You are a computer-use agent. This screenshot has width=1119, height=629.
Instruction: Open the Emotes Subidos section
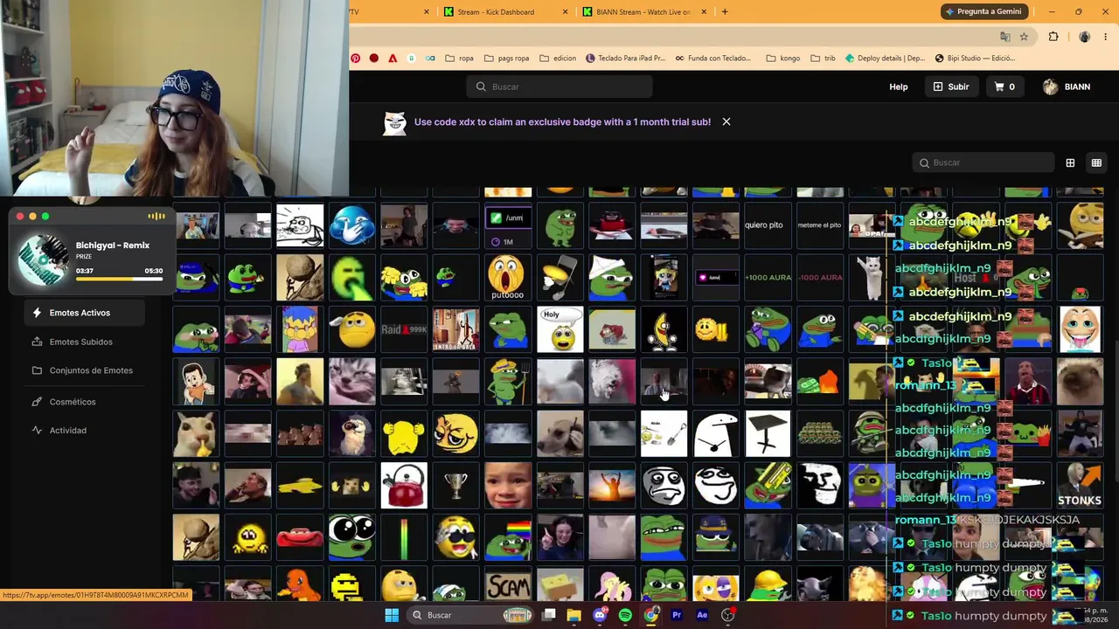(x=85, y=342)
